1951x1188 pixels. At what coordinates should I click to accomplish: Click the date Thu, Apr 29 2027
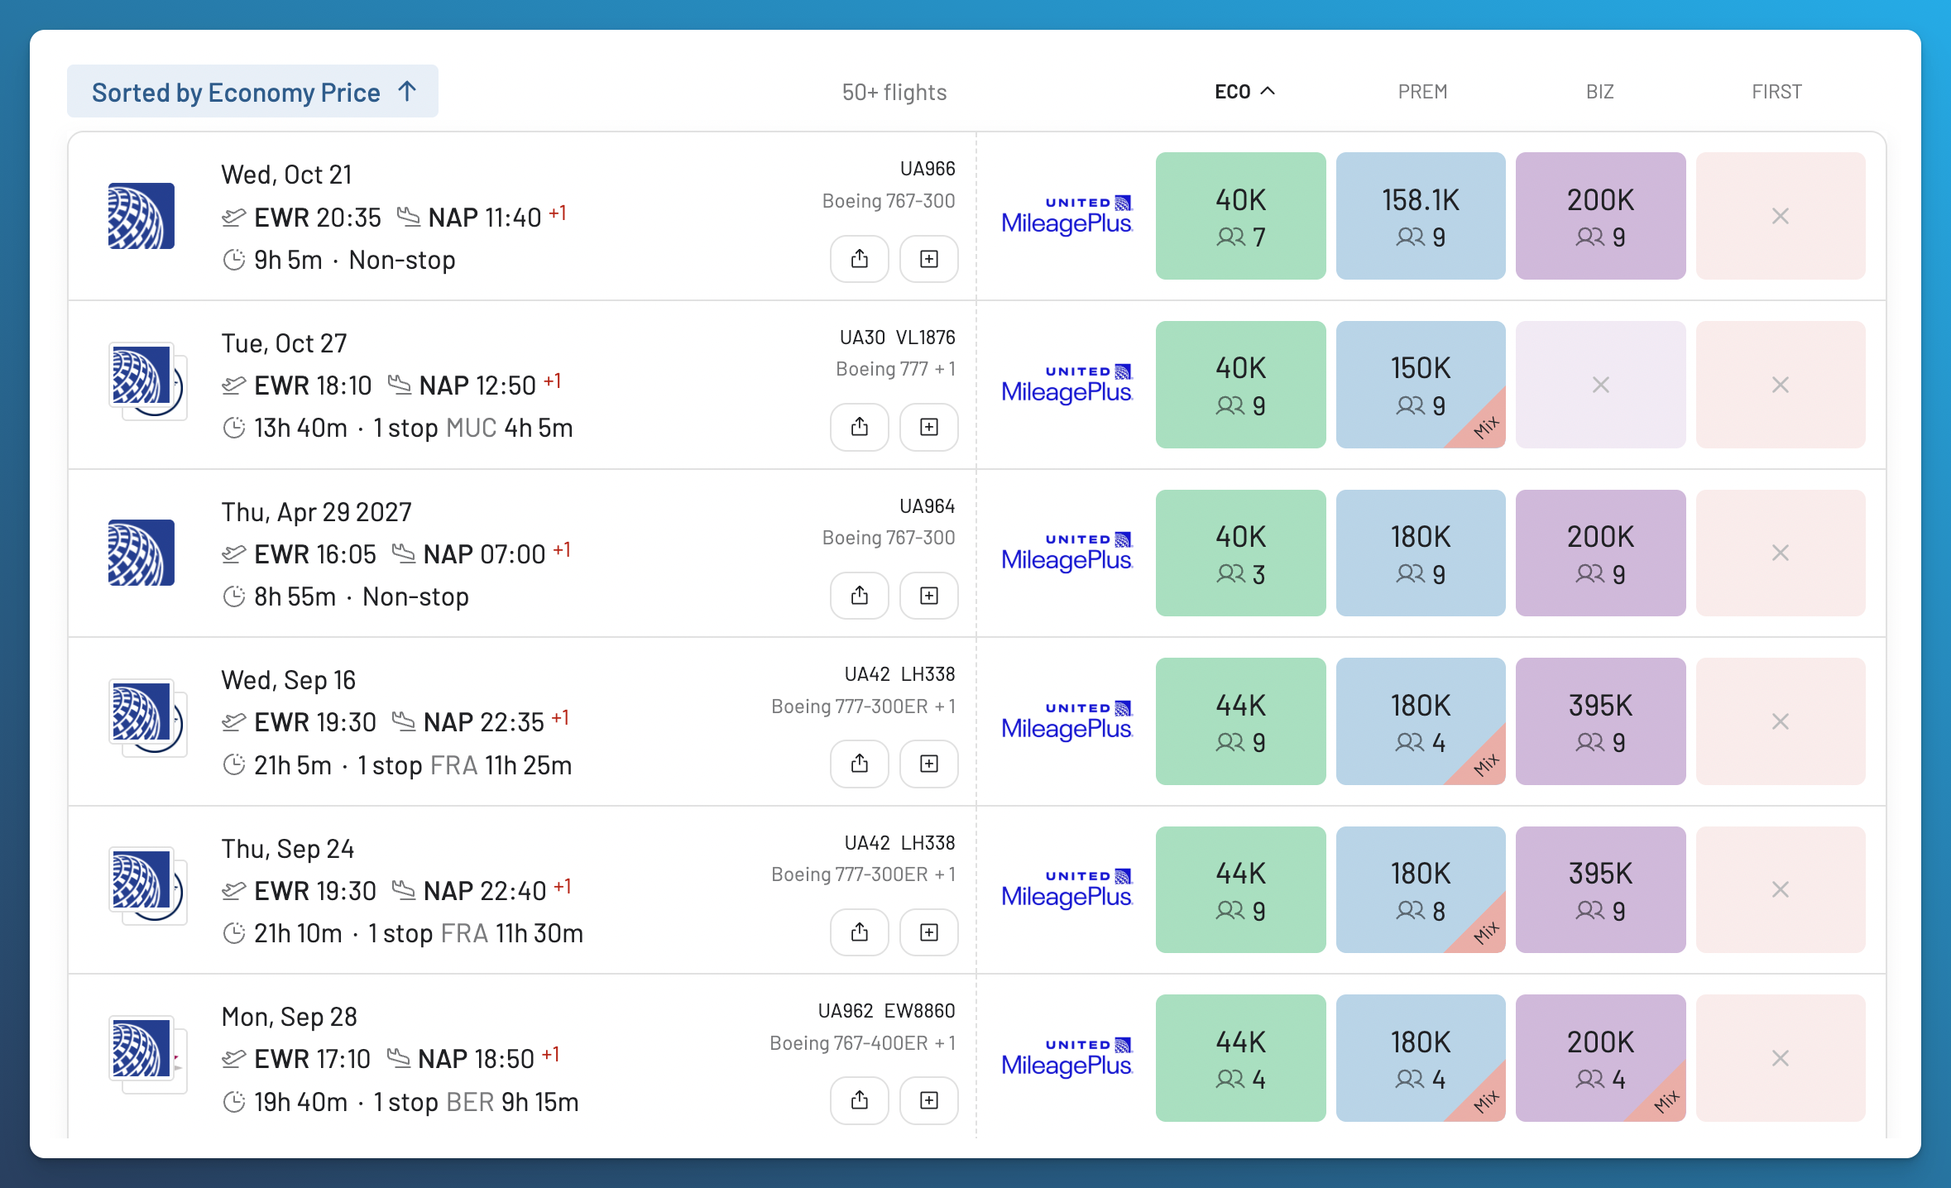coord(316,512)
